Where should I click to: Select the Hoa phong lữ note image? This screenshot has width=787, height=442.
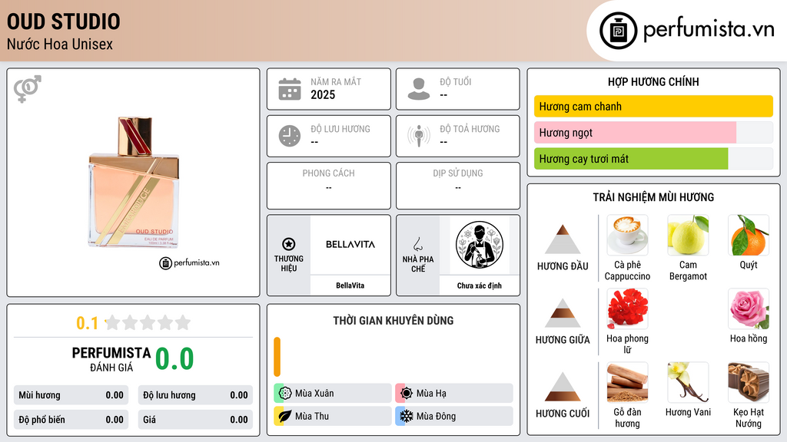click(627, 308)
